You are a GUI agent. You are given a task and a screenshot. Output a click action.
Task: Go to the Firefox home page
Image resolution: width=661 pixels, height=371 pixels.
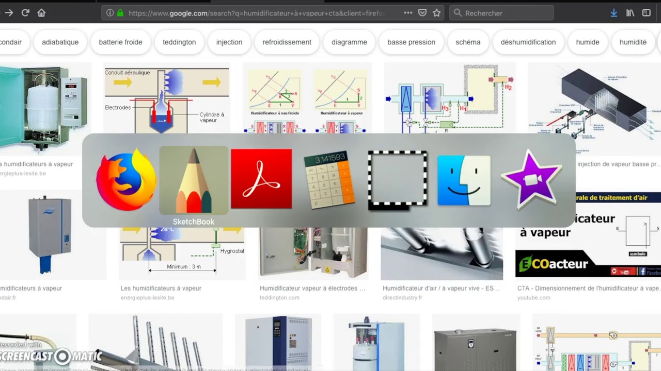(41, 13)
